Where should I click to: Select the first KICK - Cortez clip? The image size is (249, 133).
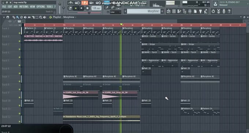pyautogui.click(x=151, y=39)
